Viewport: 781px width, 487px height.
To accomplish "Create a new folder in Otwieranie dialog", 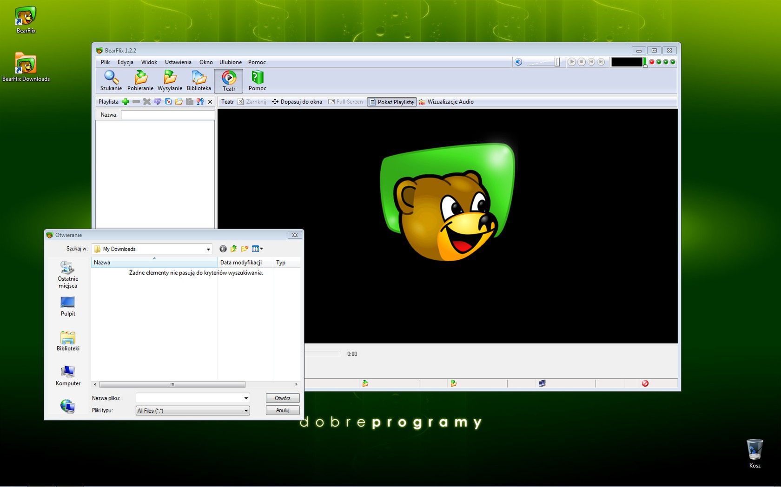I will coord(245,249).
